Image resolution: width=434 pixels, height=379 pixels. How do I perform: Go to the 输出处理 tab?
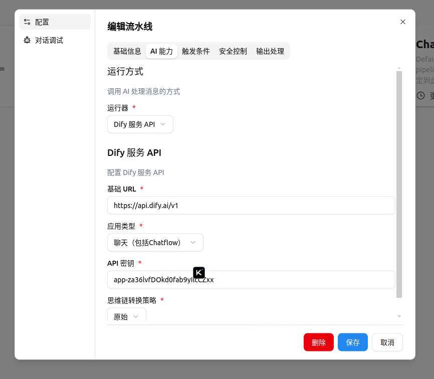pos(270,51)
